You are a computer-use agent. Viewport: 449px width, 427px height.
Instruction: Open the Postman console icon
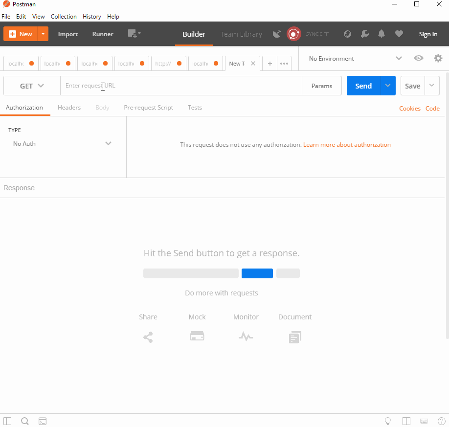[43, 421]
